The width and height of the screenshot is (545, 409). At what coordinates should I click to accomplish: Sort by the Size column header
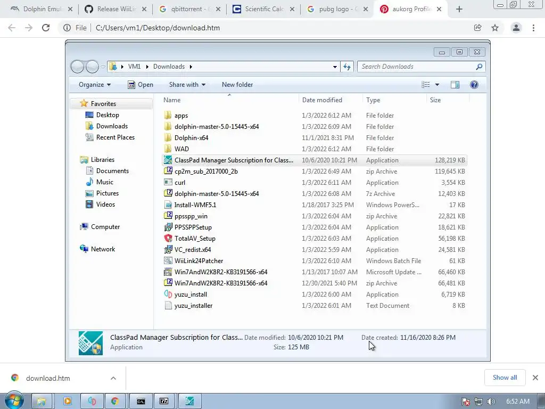point(448,100)
